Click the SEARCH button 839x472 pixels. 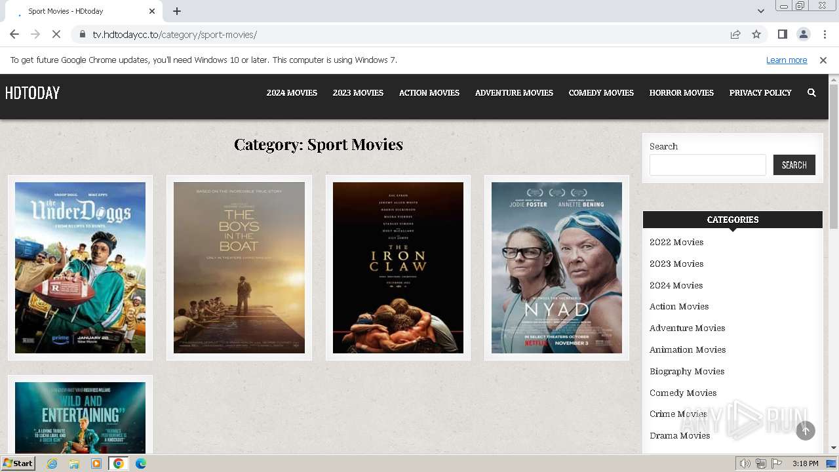pos(794,165)
